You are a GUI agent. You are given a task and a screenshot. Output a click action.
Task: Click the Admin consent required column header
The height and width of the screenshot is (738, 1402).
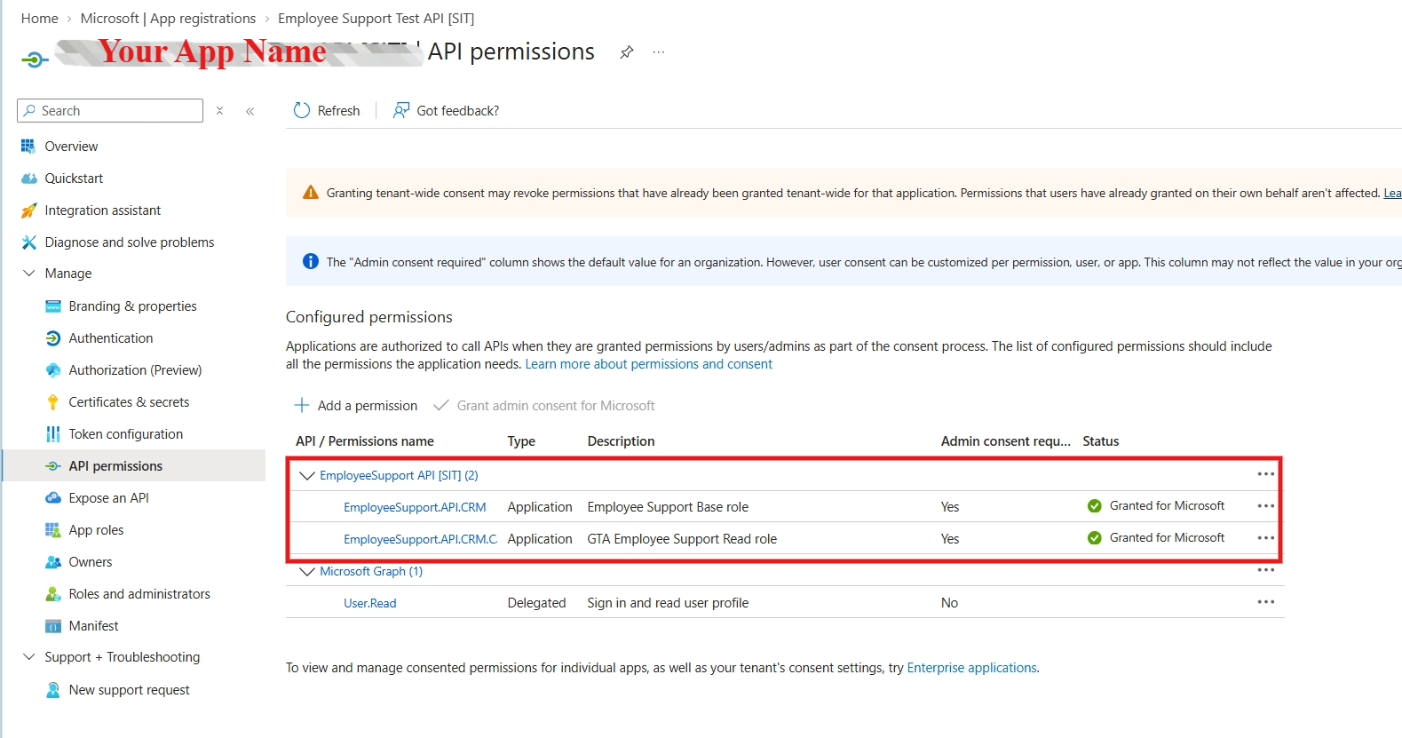click(x=1006, y=441)
